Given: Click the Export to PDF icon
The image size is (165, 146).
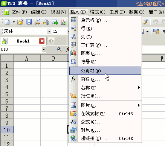Looking at the screenshot, I should 64,22.
